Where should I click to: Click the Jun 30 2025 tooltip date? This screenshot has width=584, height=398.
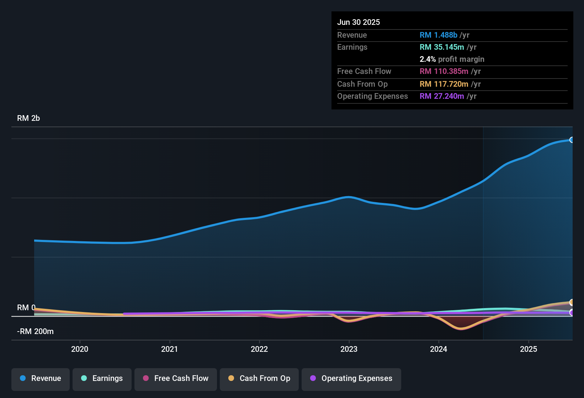(359, 22)
